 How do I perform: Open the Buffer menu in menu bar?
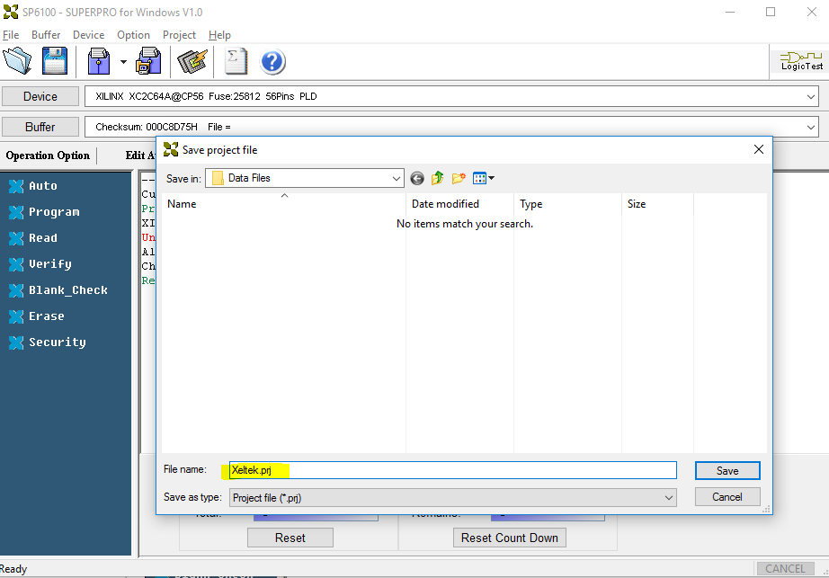tap(46, 35)
